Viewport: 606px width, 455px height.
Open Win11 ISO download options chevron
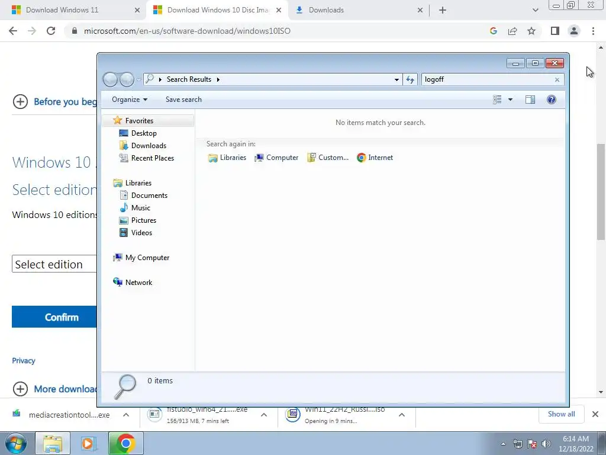(402, 415)
